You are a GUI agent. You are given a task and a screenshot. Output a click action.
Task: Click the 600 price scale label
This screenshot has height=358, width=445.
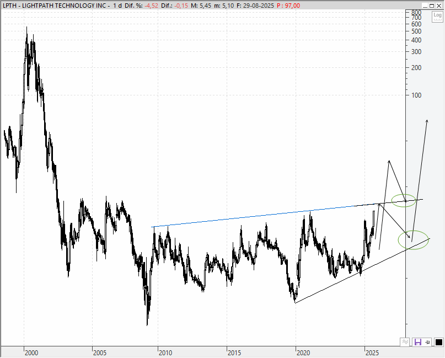coord(416,24)
